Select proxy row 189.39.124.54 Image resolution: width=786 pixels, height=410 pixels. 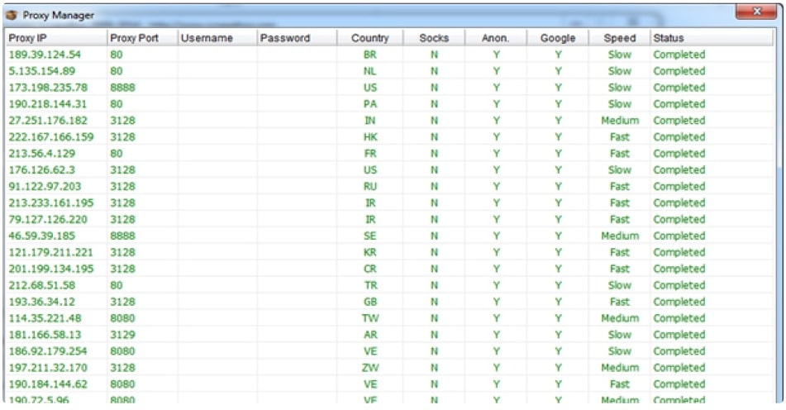[x=390, y=55]
